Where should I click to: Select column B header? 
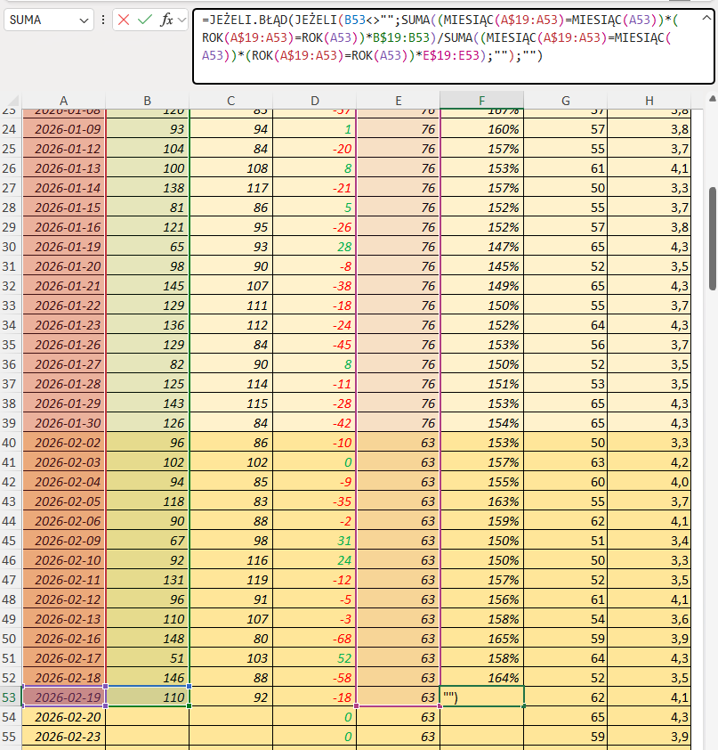pyautogui.click(x=147, y=101)
